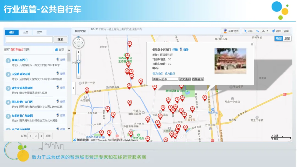This screenshot has width=297, height=167.
Task: Open the 天宝路清泥河桥 result
Action: point(21,74)
